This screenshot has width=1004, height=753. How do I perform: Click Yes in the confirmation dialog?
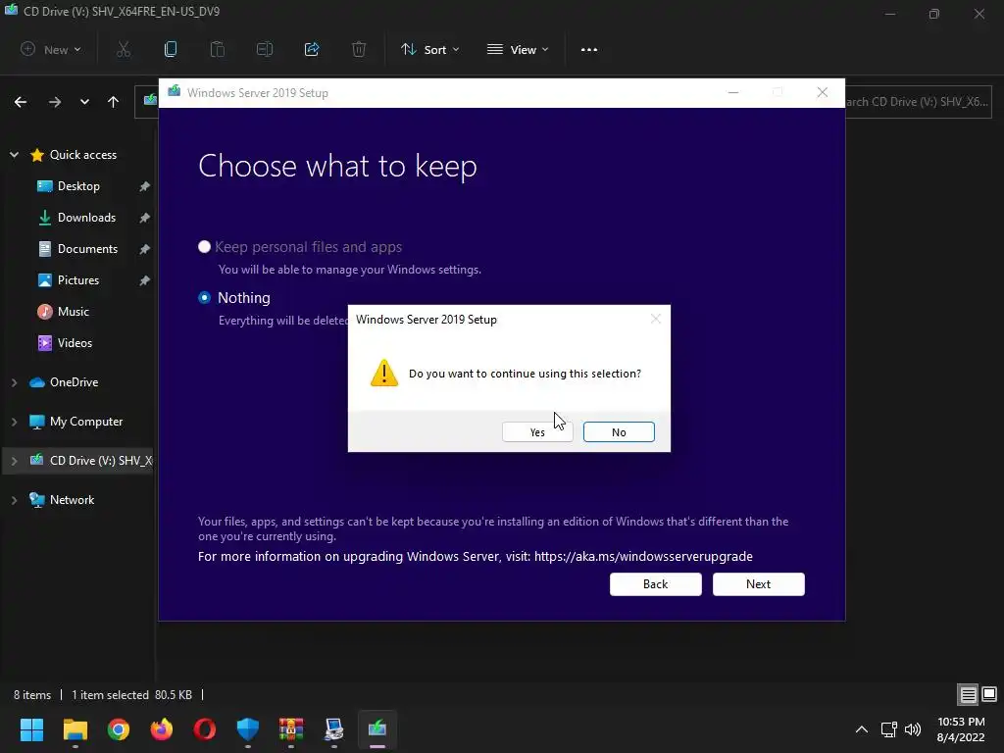pyautogui.click(x=537, y=432)
